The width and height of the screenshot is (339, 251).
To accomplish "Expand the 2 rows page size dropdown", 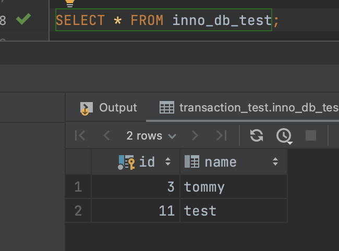I will pyautogui.click(x=151, y=136).
